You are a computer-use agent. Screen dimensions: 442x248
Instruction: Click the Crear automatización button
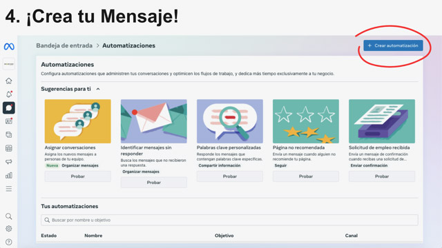click(x=393, y=45)
